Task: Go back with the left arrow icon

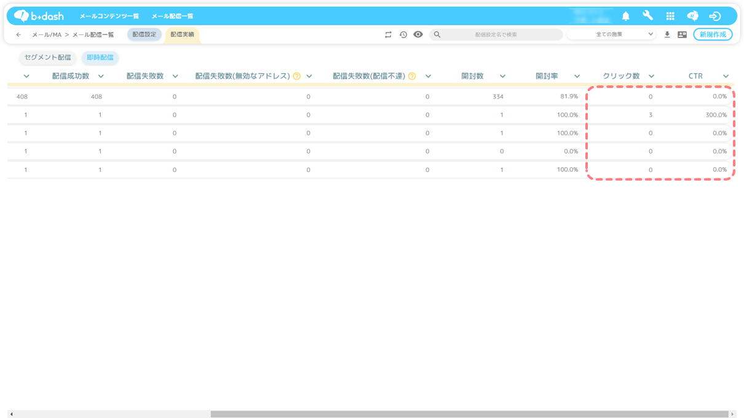Action: point(18,35)
